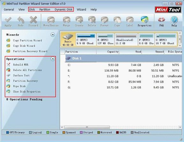
Task: Open Show Disk Properties link
Action: point(27,91)
